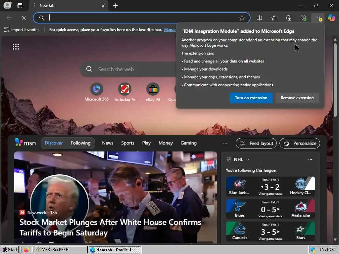The image size is (339, 254).
Task: Open the MSN apps grid launcher
Action: (x=16, y=46)
